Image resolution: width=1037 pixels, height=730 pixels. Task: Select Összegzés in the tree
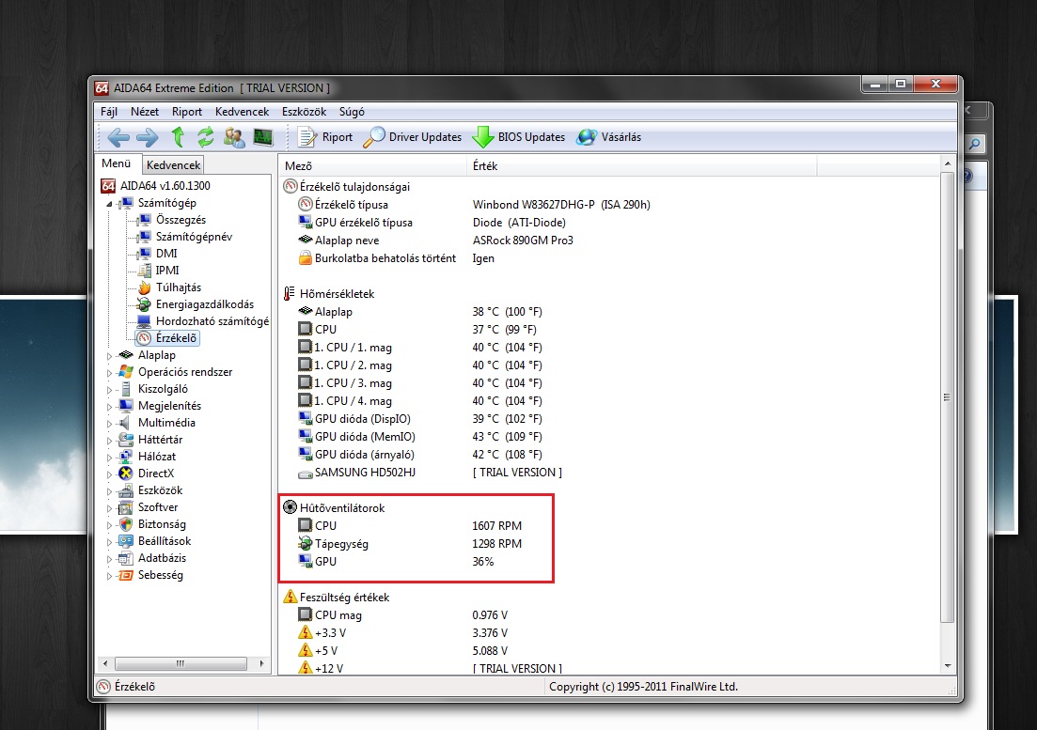[181, 219]
